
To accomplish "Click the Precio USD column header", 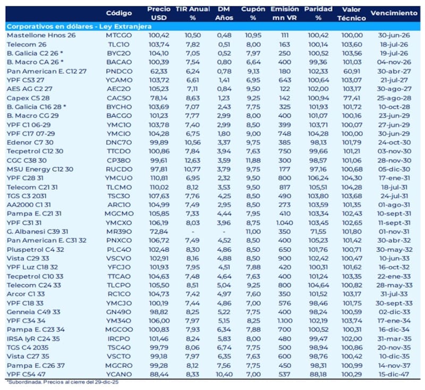I will click(160, 13).
